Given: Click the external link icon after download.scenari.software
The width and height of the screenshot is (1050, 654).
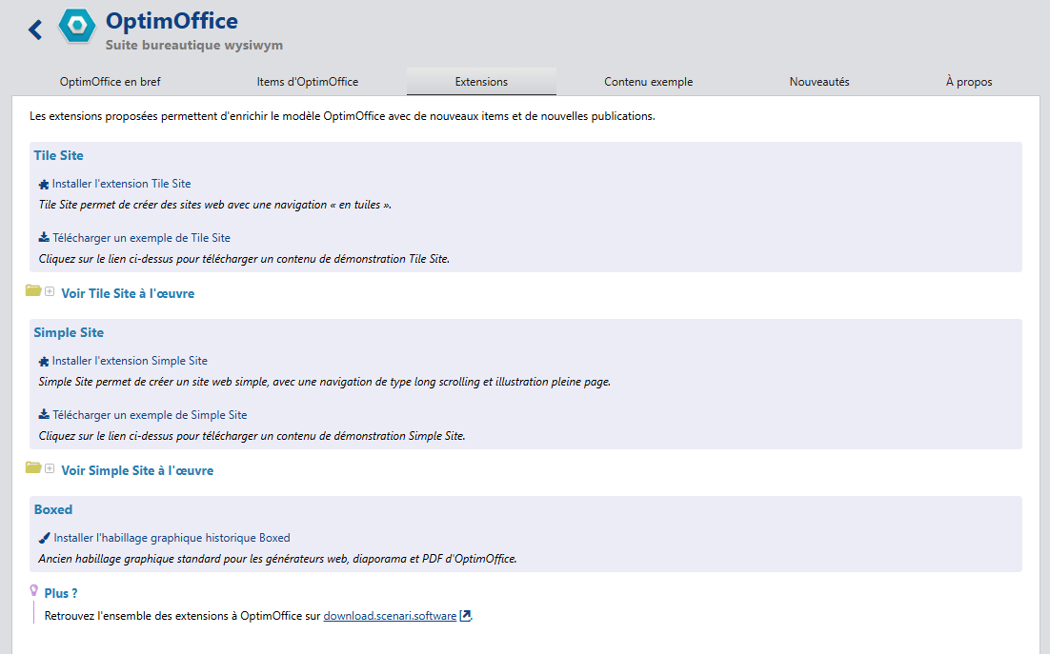Looking at the screenshot, I should 465,615.
